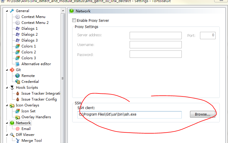Click the Colors 2 icon
The image size is (228, 143).
[18, 52]
